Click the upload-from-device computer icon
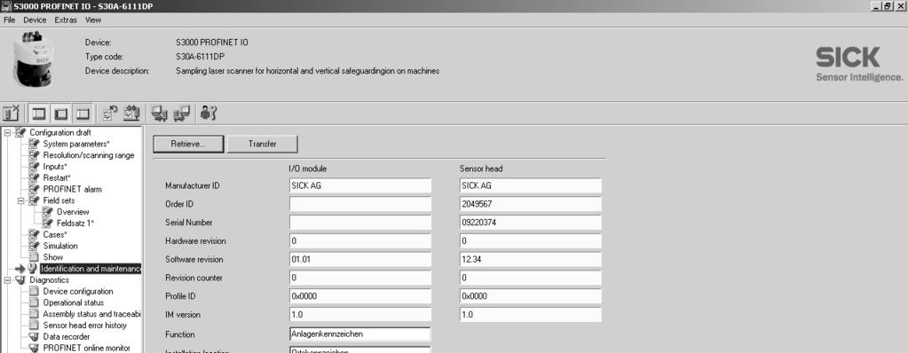This screenshot has height=353, width=908. coord(159,114)
